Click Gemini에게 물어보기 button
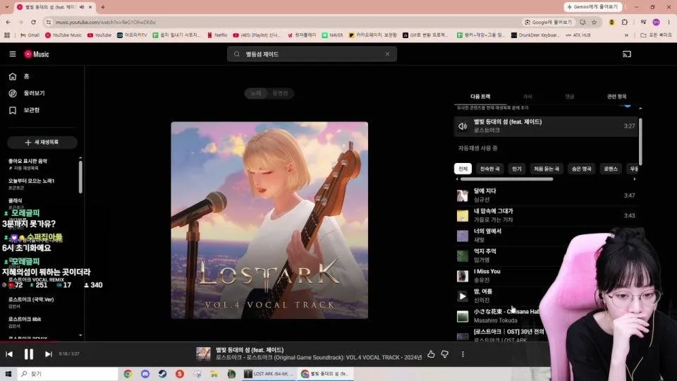Screen dimensions: 677x381 [x=593, y=7]
